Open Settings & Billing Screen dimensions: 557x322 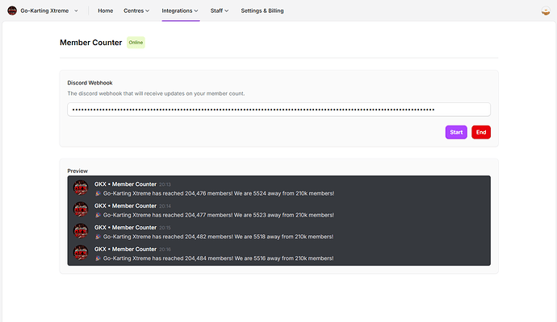(x=262, y=10)
